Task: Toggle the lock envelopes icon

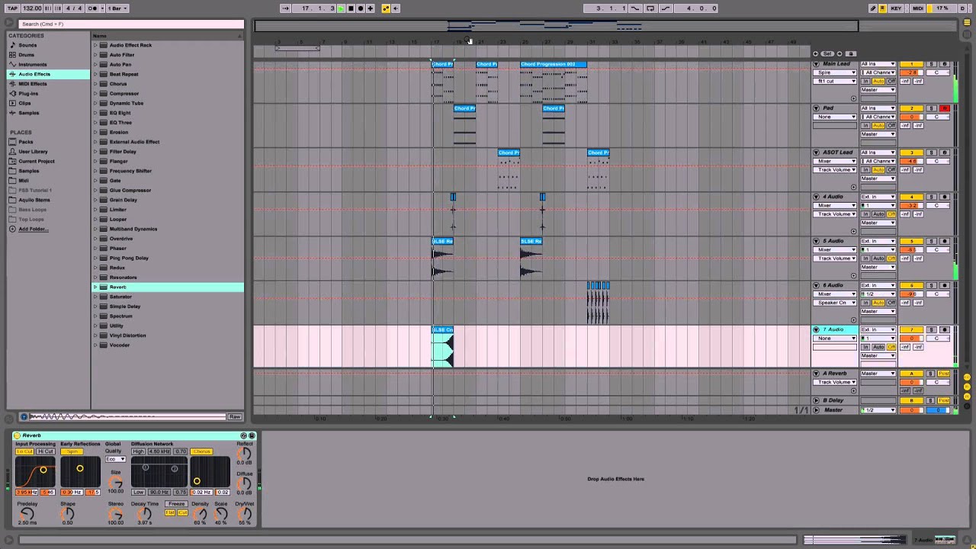Action: [x=851, y=54]
